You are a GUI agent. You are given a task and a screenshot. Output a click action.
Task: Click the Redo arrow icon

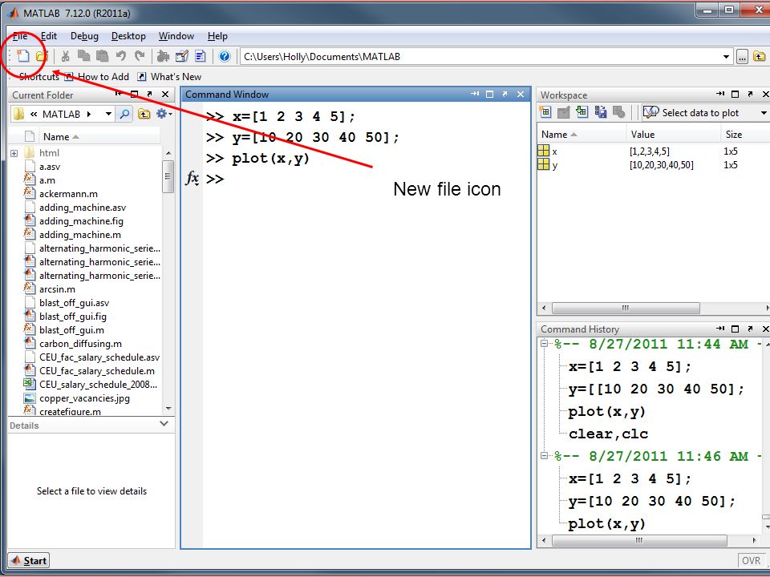[140, 56]
